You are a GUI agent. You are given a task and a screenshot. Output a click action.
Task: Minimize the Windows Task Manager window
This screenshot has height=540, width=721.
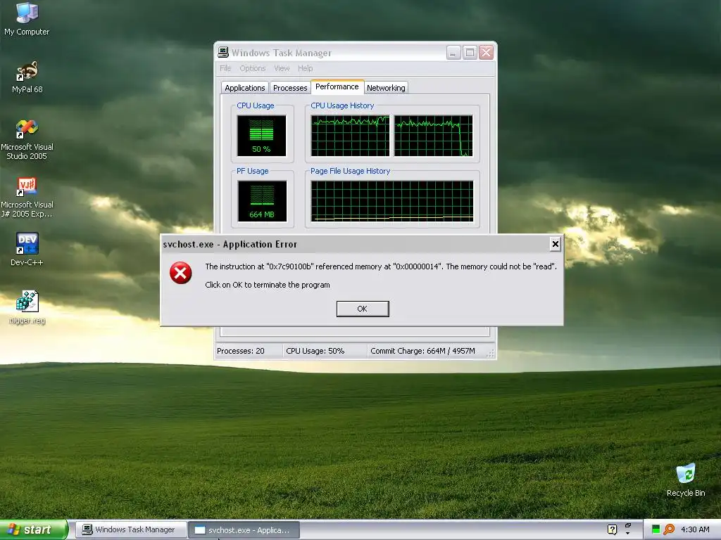tap(453, 53)
